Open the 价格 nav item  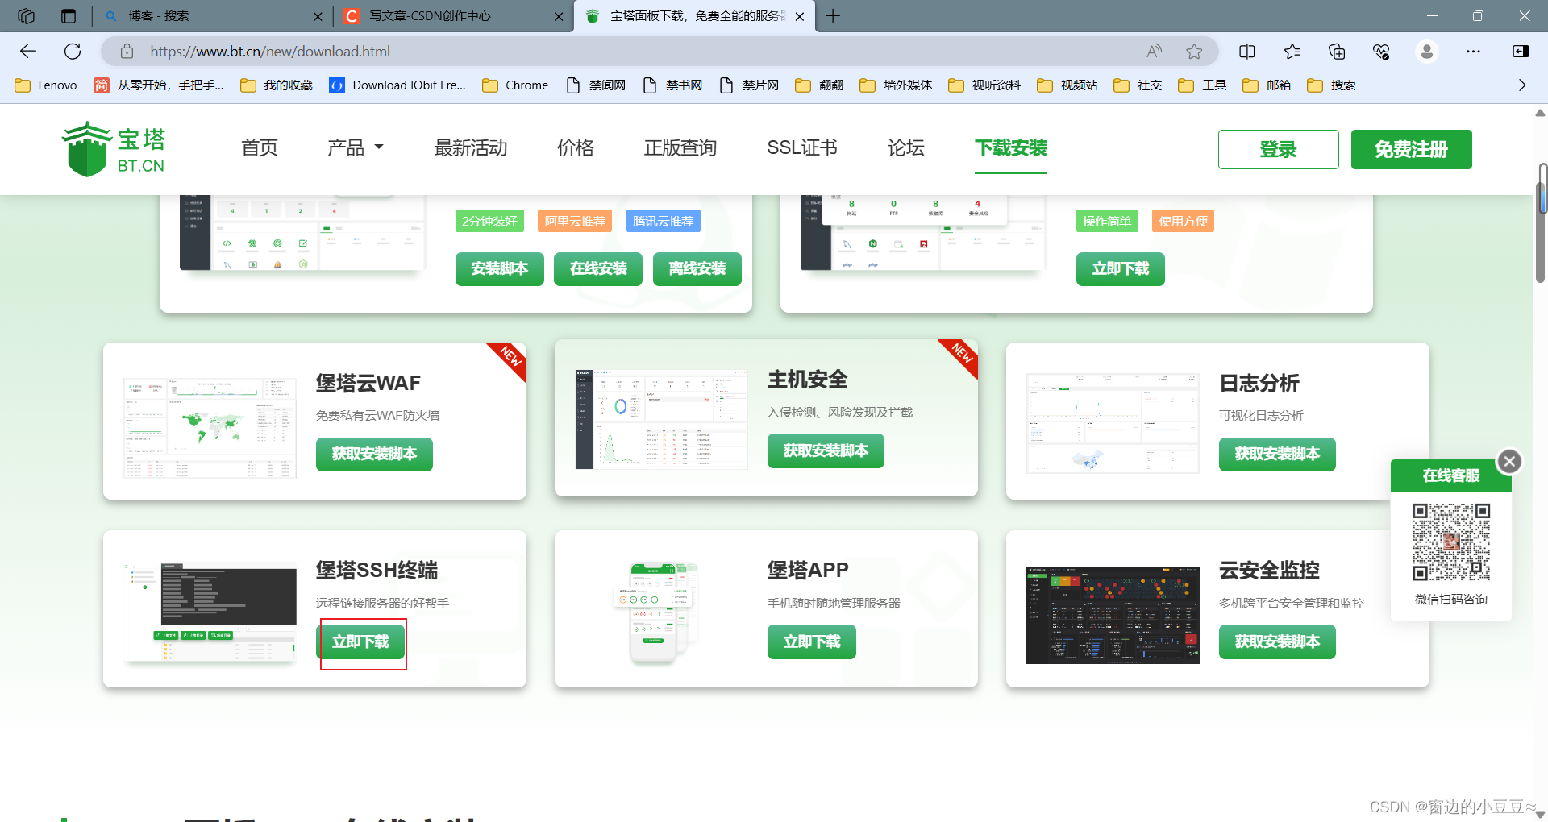pos(576,148)
